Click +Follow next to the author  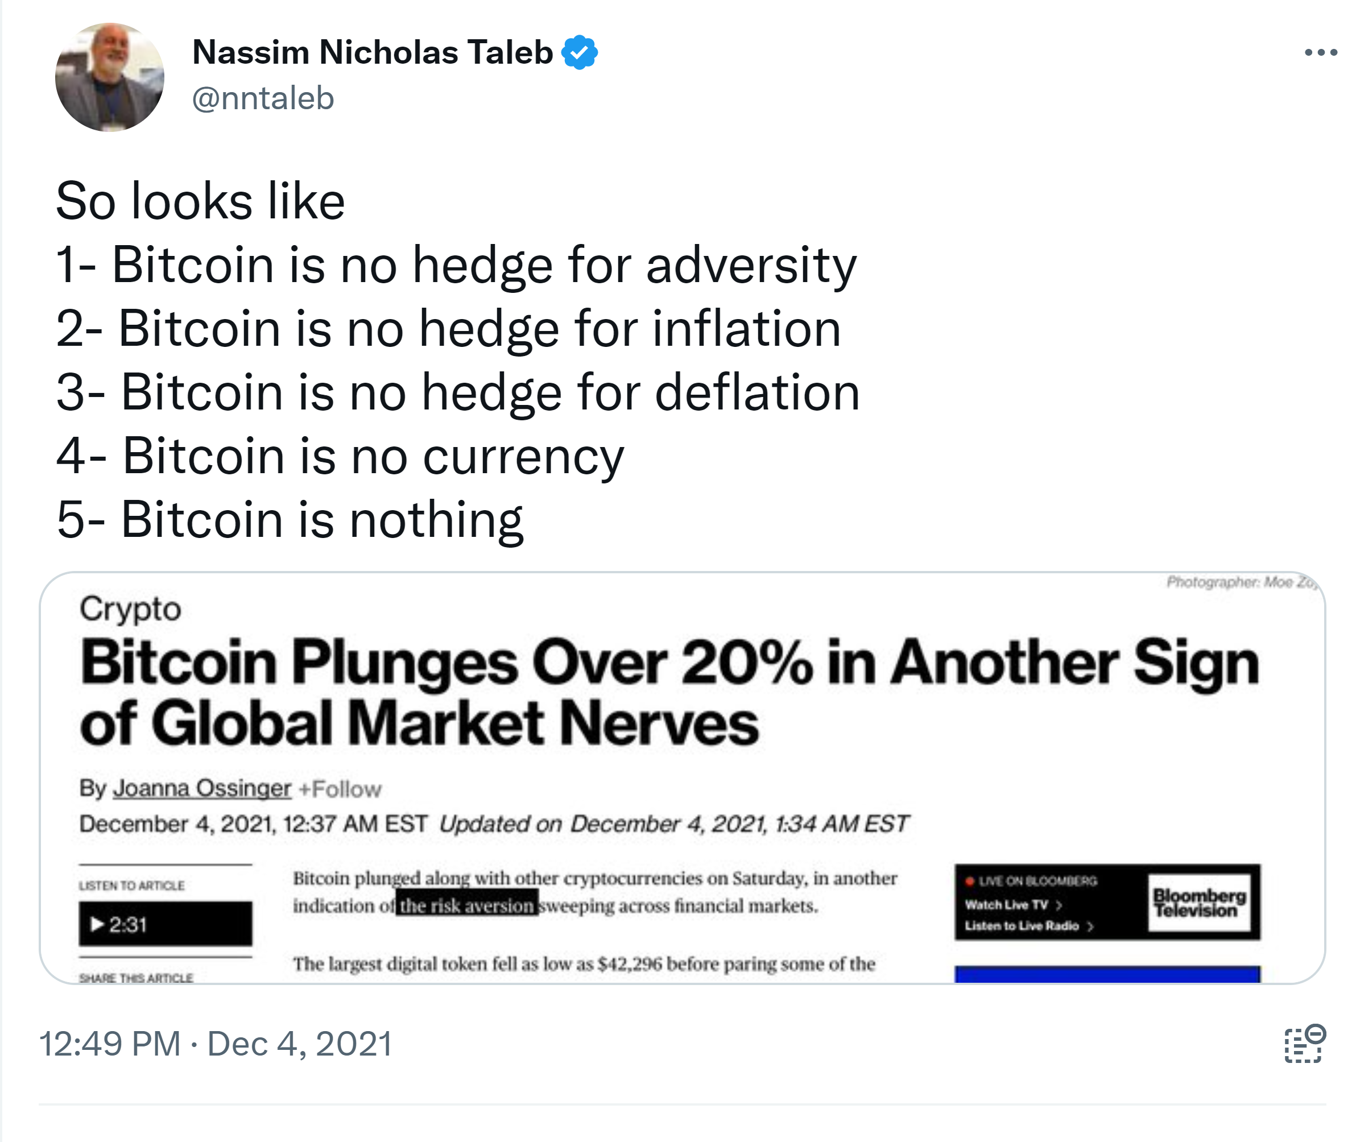340,789
